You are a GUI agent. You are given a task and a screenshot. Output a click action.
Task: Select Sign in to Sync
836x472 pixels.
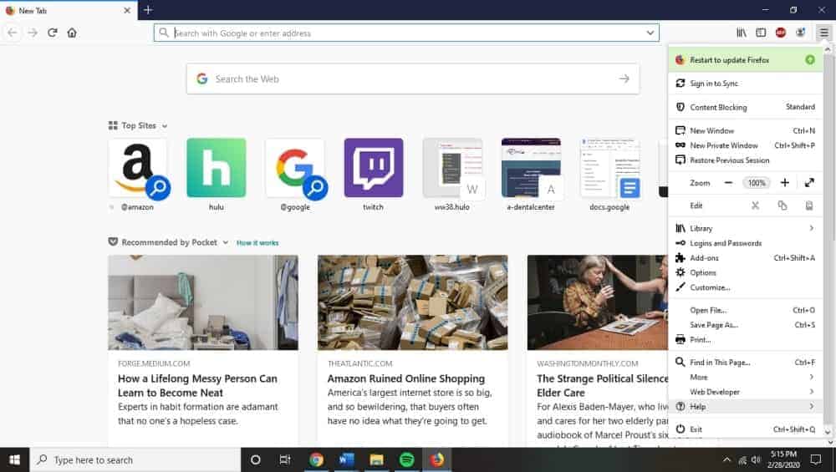coord(746,84)
